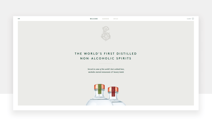
Task: Click the green label strip on left bottle
Action: pyautogui.click(x=100, y=89)
